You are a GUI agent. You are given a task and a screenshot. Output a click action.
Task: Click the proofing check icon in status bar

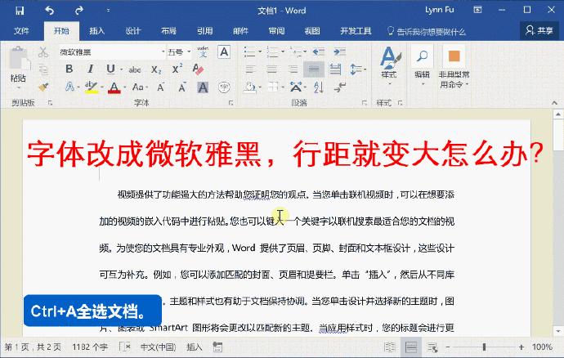click(125, 347)
